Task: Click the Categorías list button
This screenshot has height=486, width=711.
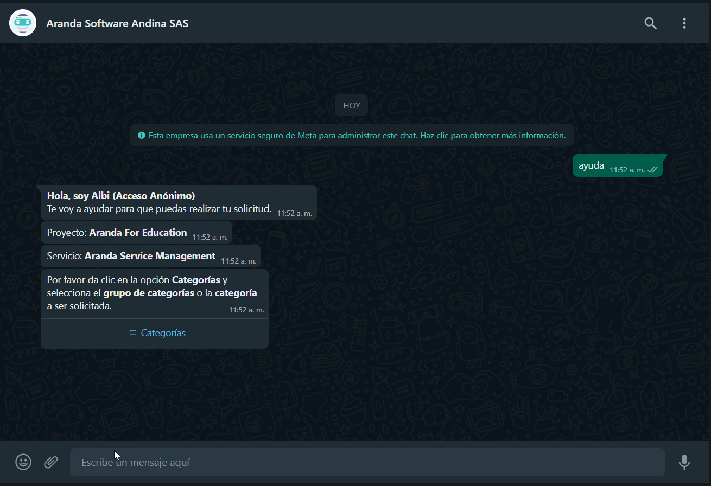Action: (x=155, y=333)
